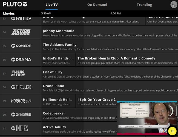Select the Horror 24/7 channel logo
This screenshot has width=178, height=137.
21,101
